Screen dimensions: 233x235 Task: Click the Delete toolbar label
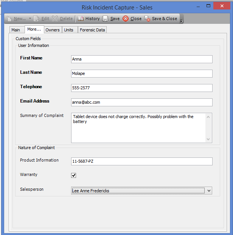[x=66, y=19]
